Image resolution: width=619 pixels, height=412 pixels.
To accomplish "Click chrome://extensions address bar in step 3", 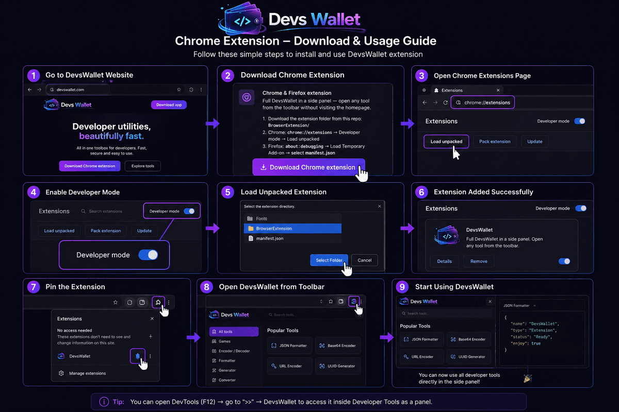I will click(483, 102).
